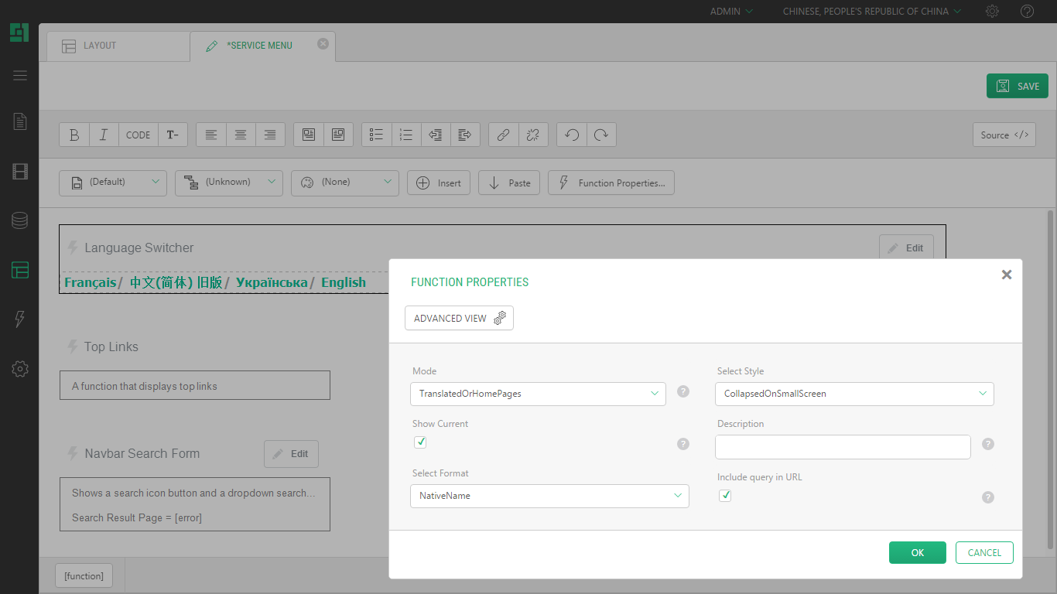This screenshot has width=1057, height=594.
Task: Click the Undo arrow in editor toolbar
Action: point(572,135)
